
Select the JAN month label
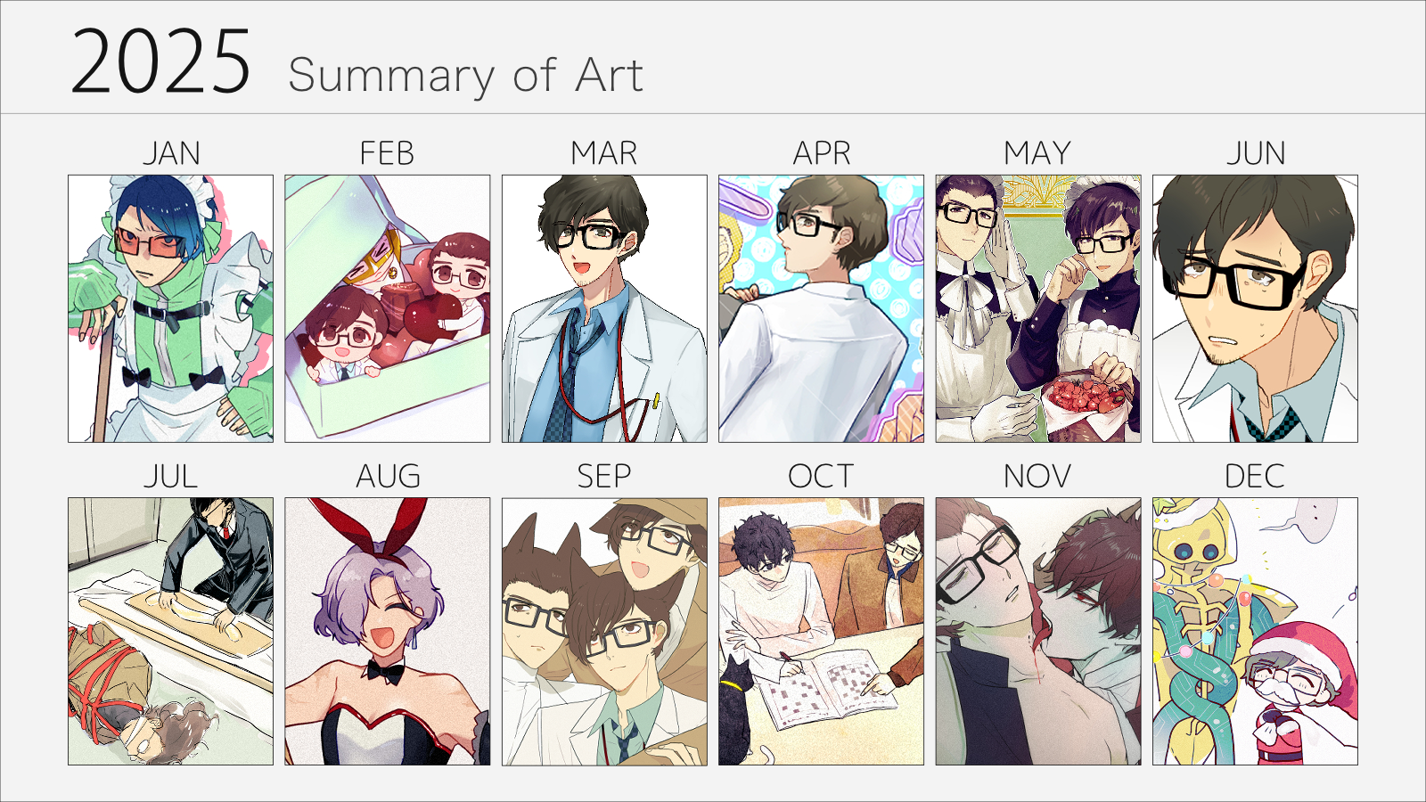[171, 153]
